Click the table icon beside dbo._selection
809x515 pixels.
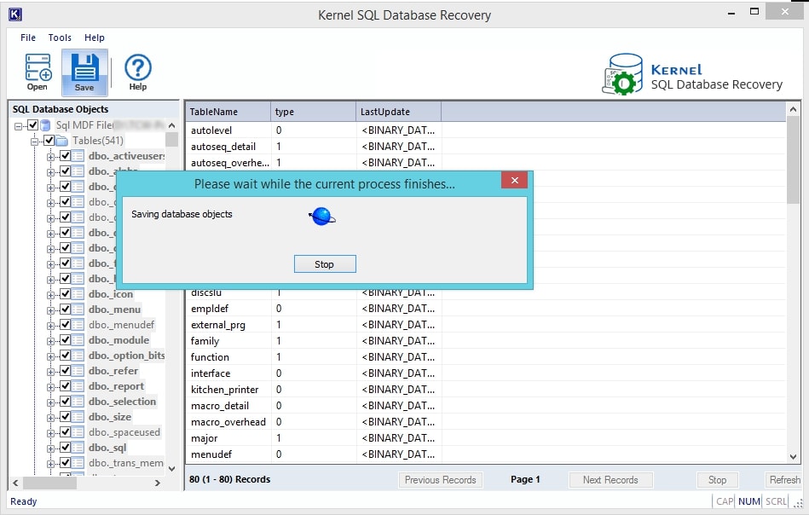click(x=78, y=402)
